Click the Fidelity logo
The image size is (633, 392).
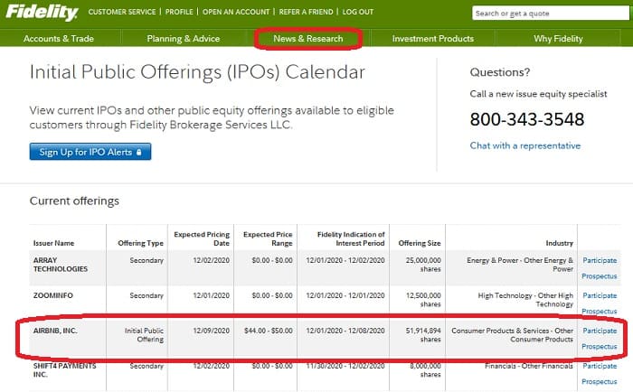42,12
